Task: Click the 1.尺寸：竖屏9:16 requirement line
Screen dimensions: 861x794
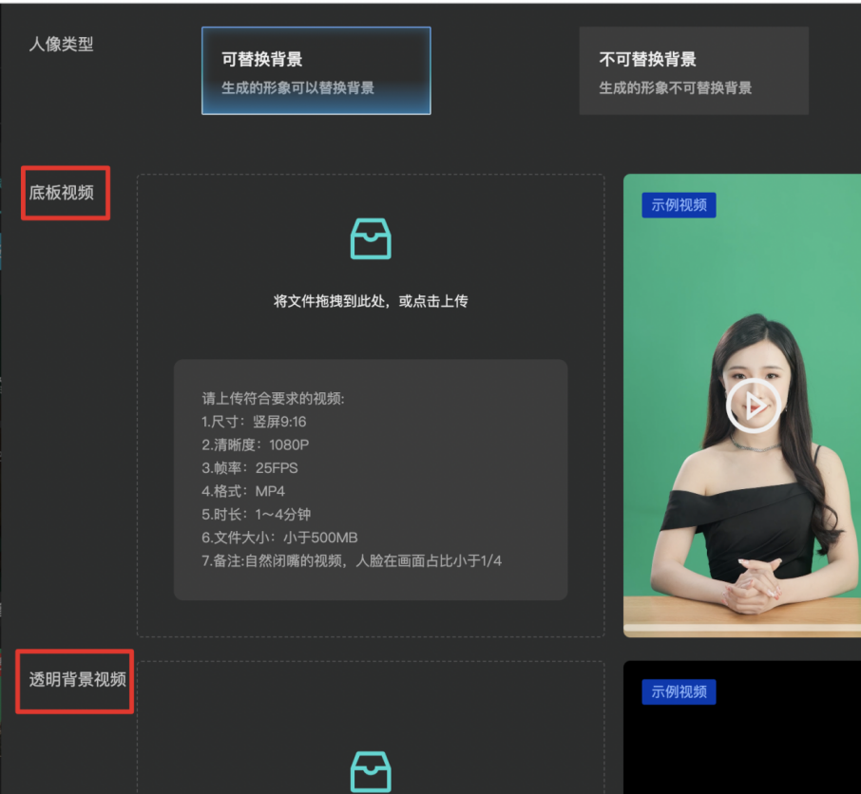Action: [x=254, y=422]
